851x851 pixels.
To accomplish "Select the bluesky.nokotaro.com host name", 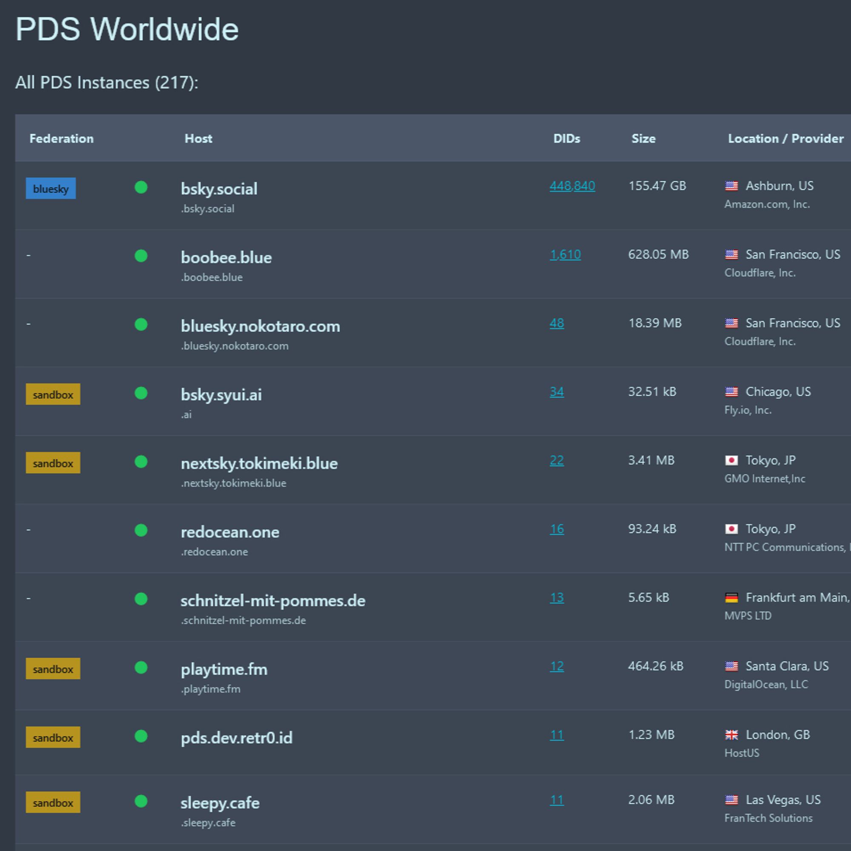I will [x=260, y=326].
